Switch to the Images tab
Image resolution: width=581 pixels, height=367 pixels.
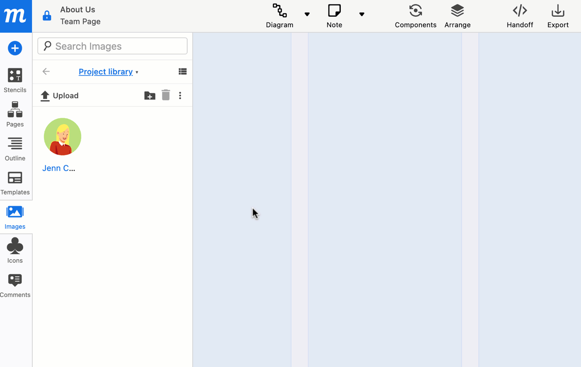15,216
